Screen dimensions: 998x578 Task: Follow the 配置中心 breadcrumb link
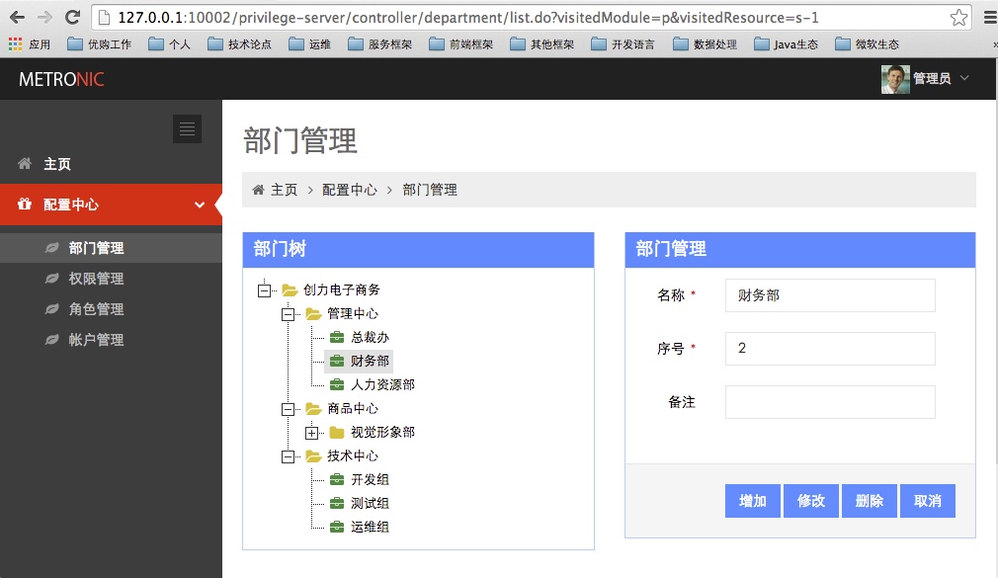point(350,190)
